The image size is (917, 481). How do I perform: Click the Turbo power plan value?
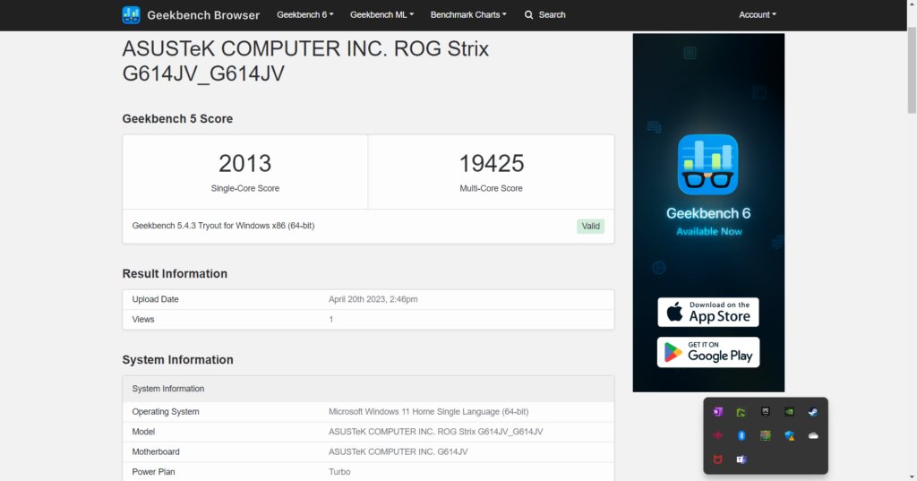coord(339,472)
